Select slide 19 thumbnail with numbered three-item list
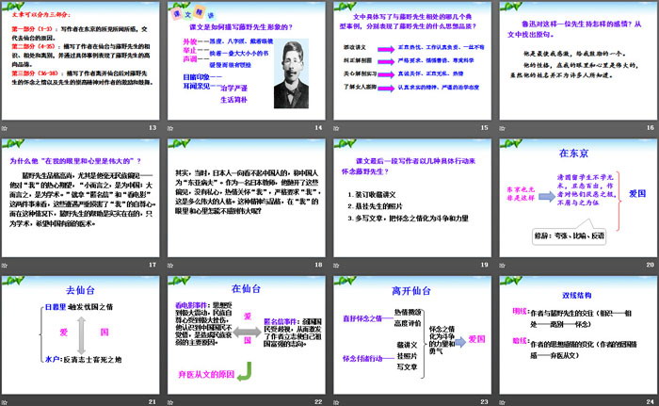This screenshot has width=659, height=406. (412, 198)
